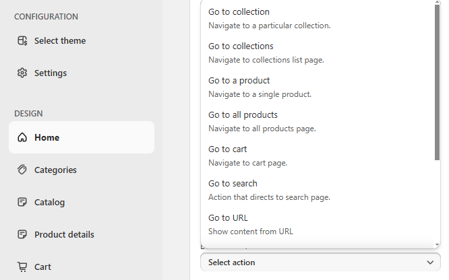Pick the Go to a product option
This screenshot has width=449, height=280.
click(318, 87)
